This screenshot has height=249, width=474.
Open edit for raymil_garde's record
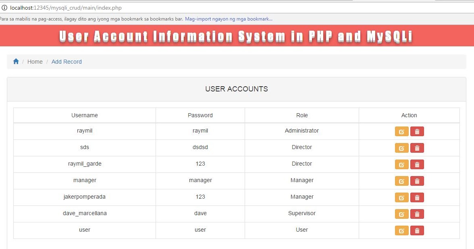coord(401,164)
